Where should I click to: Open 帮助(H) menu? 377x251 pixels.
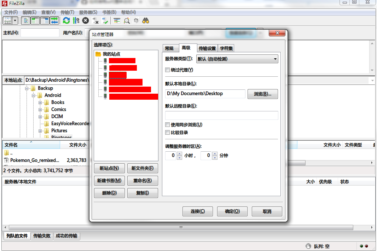click(x=128, y=12)
